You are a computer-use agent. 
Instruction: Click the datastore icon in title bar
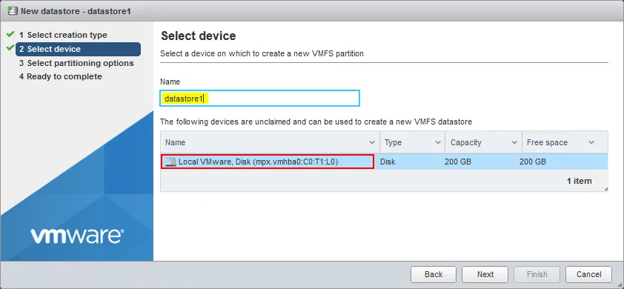[13, 10]
